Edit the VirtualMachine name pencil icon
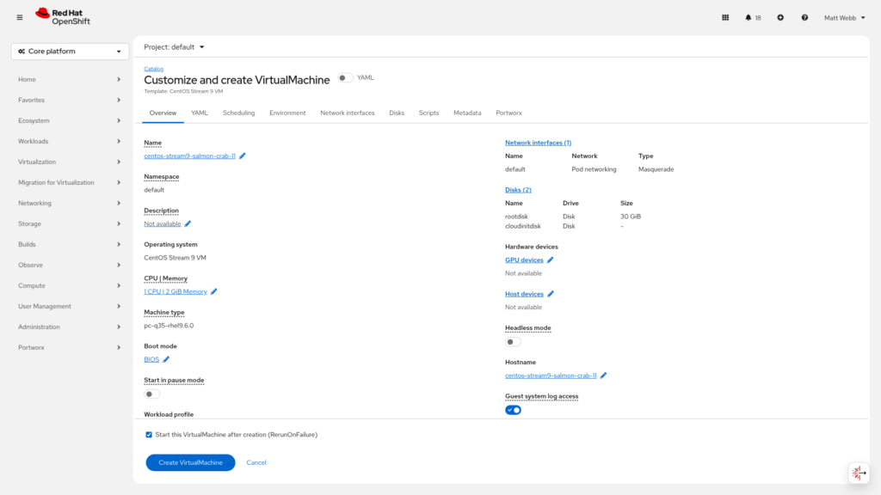The width and height of the screenshot is (881, 495). click(243, 156)
